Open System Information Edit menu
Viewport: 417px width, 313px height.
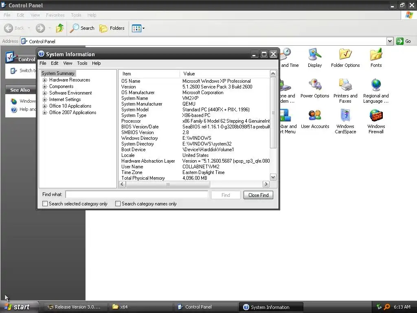point(55,63)
